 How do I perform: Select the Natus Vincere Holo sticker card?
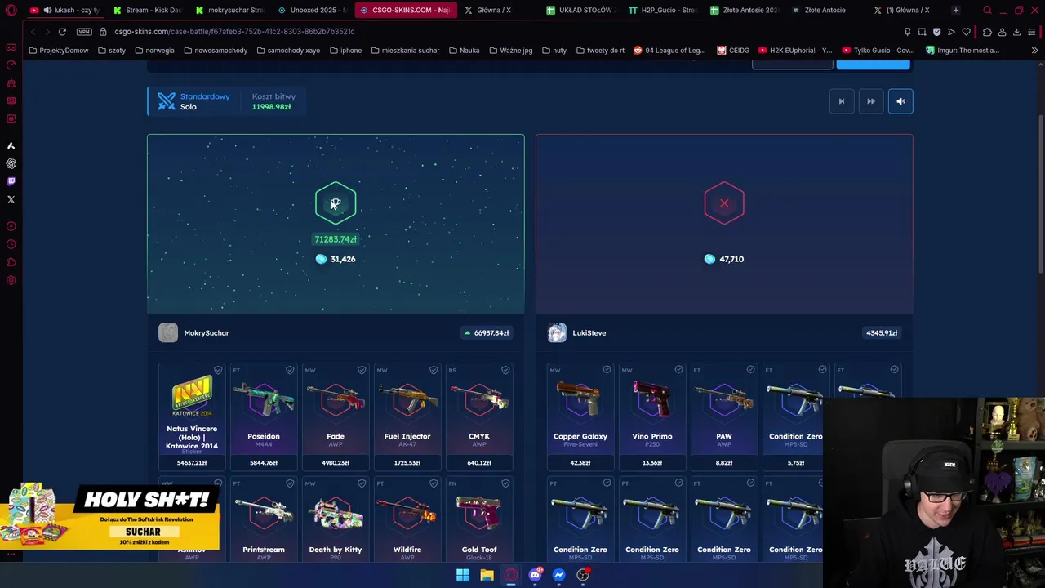(x=192, y=416)
